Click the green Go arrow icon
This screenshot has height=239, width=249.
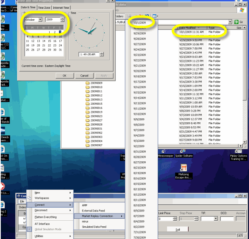236,22
